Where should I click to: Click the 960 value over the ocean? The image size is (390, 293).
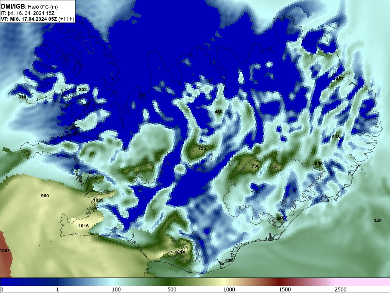click(45, 196)
